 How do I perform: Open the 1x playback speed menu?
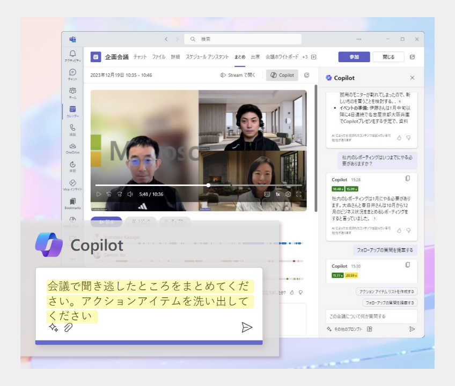coord(277,194)
